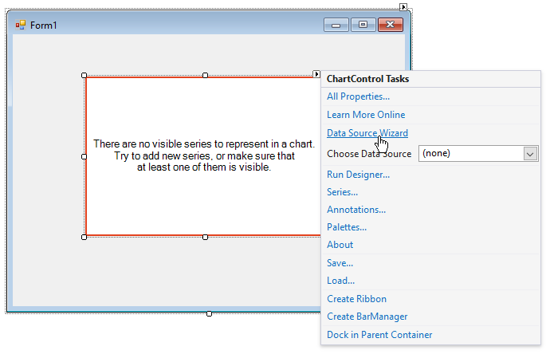Click the Save link
546x354 pixels.
coord(340,263)
